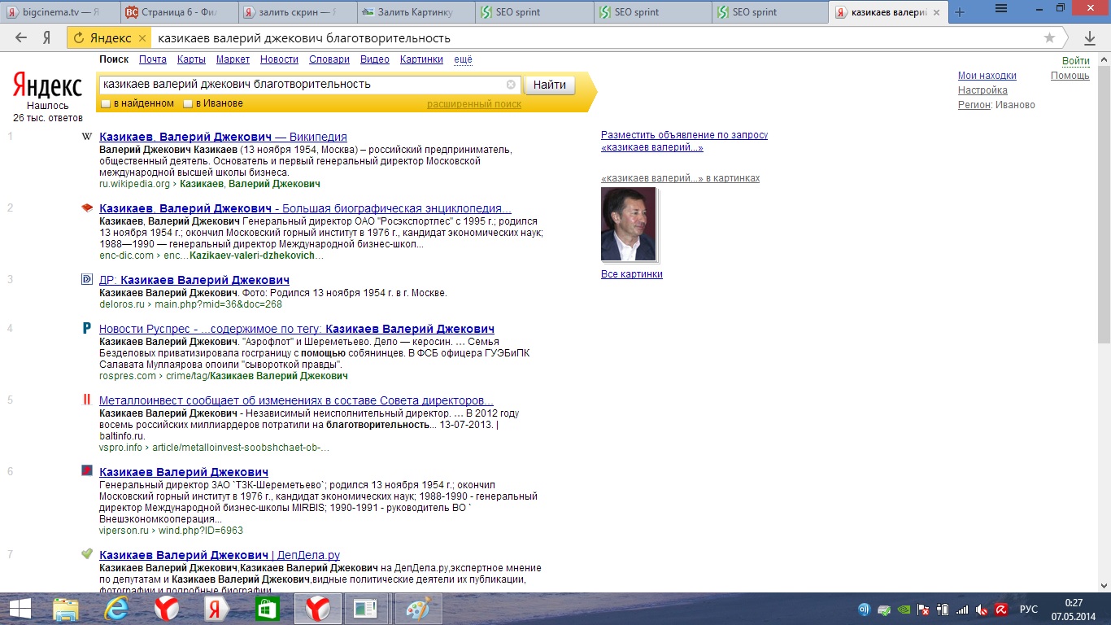Viewport: 1111px width, 625px height.
Task: Launch File Explorer from the taskbar
Action: 66,609
